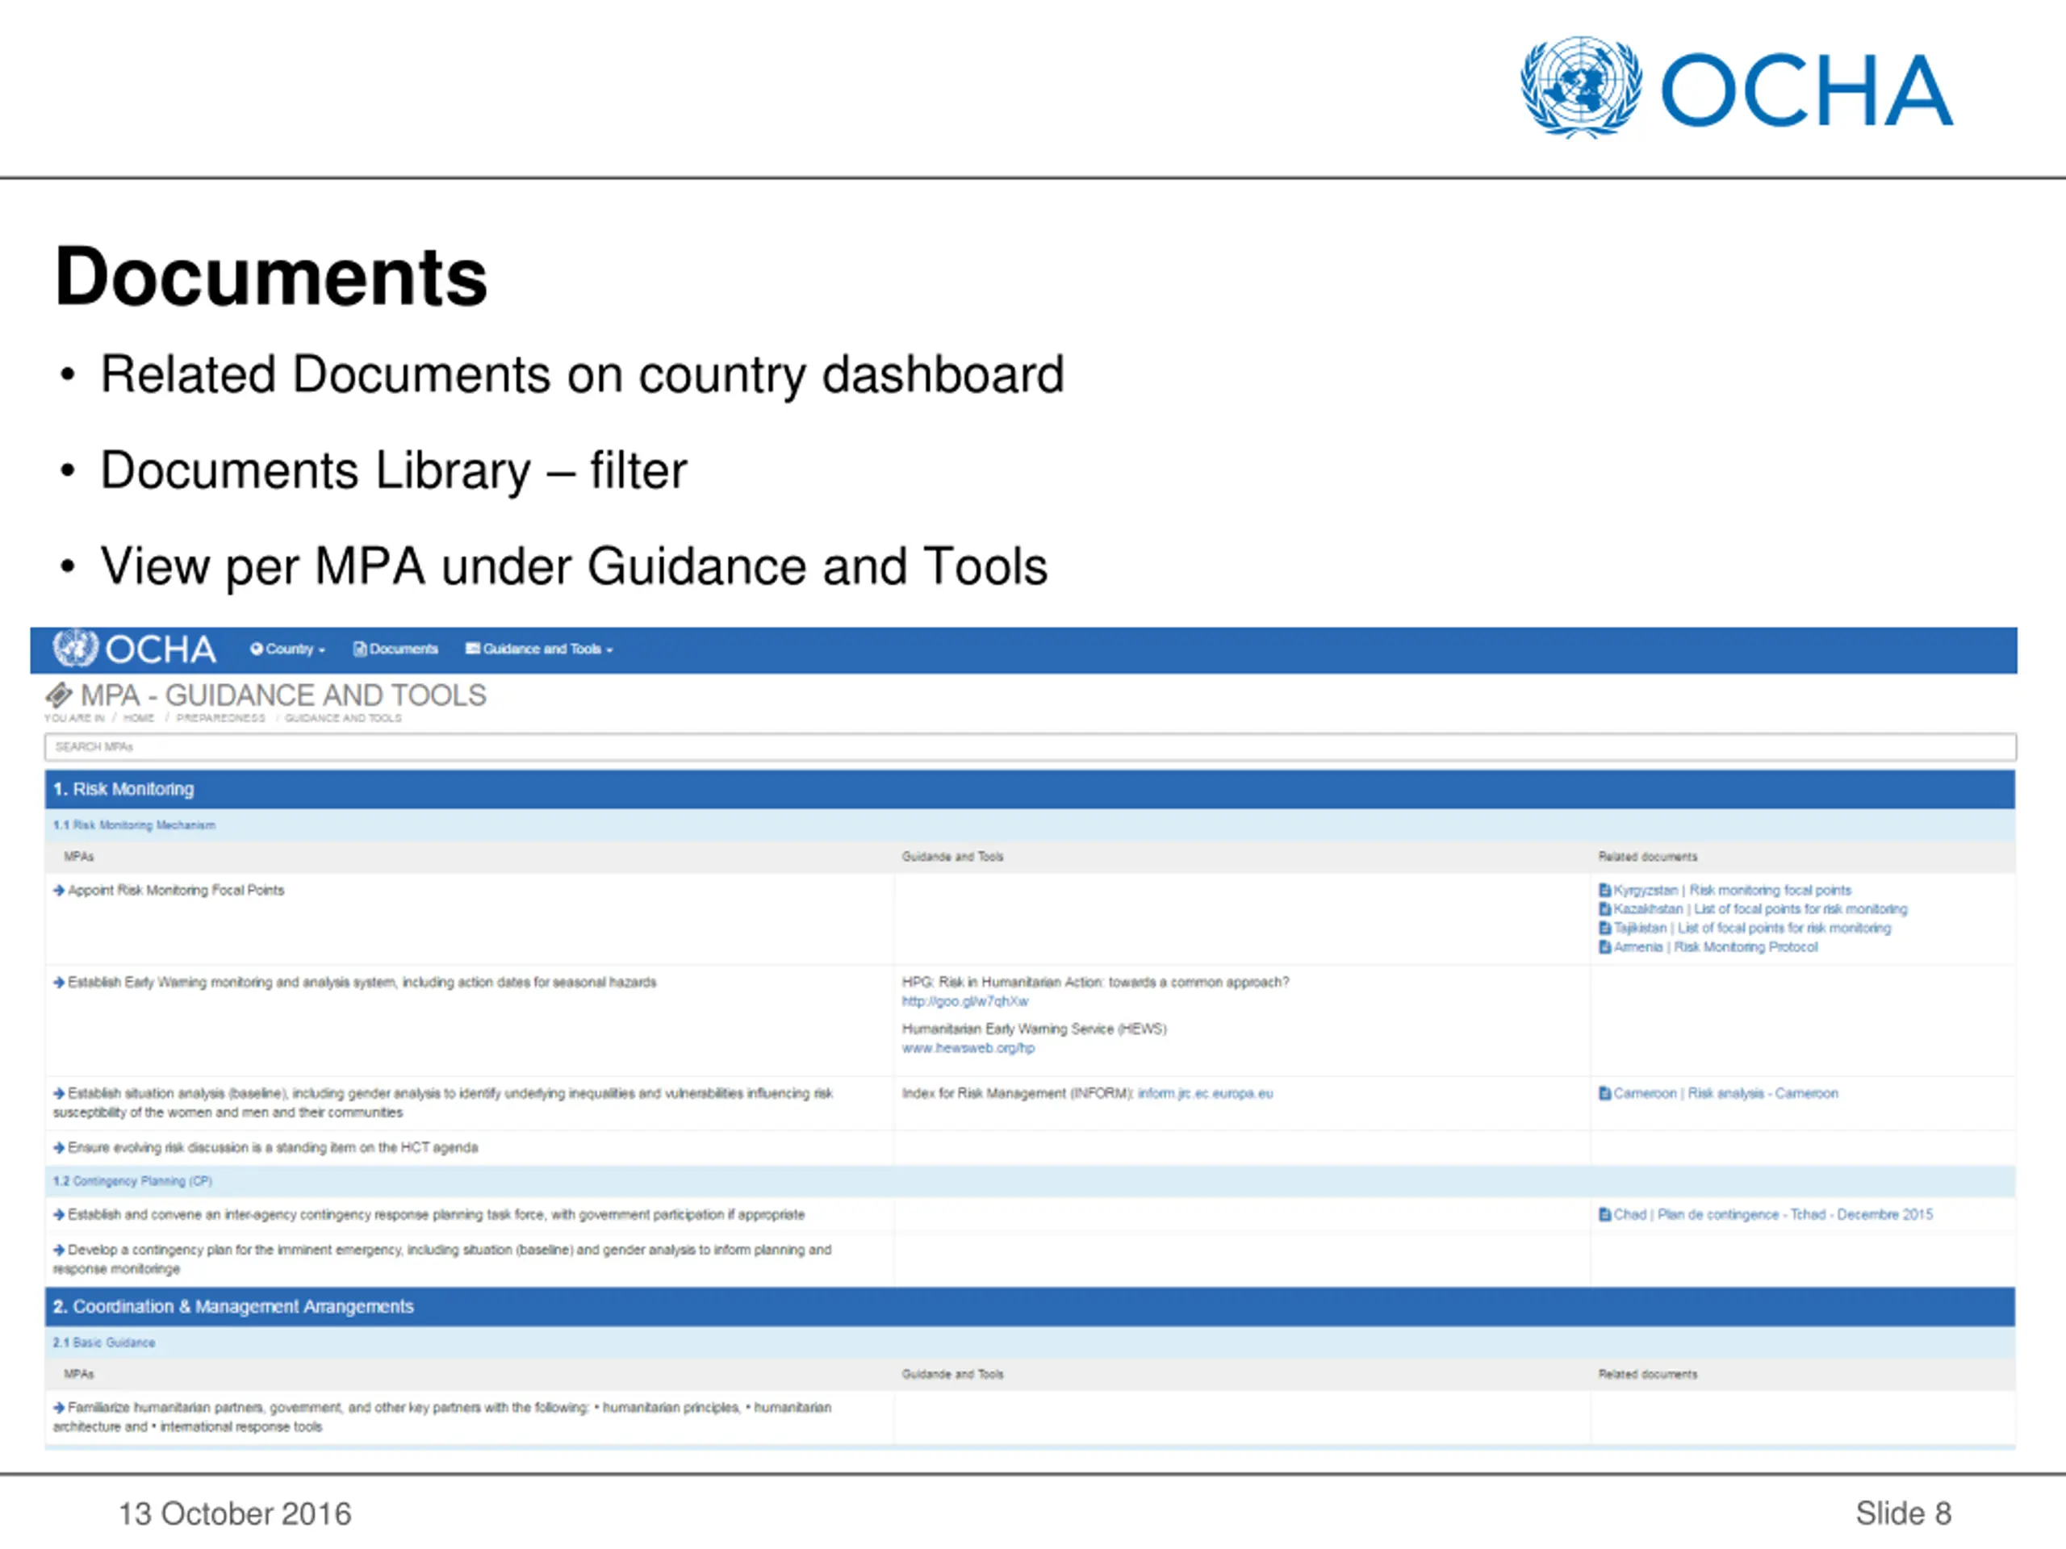
Task: Follow the http://goo.gl/w7qhXw link
Action: (x=965, y=1002)
